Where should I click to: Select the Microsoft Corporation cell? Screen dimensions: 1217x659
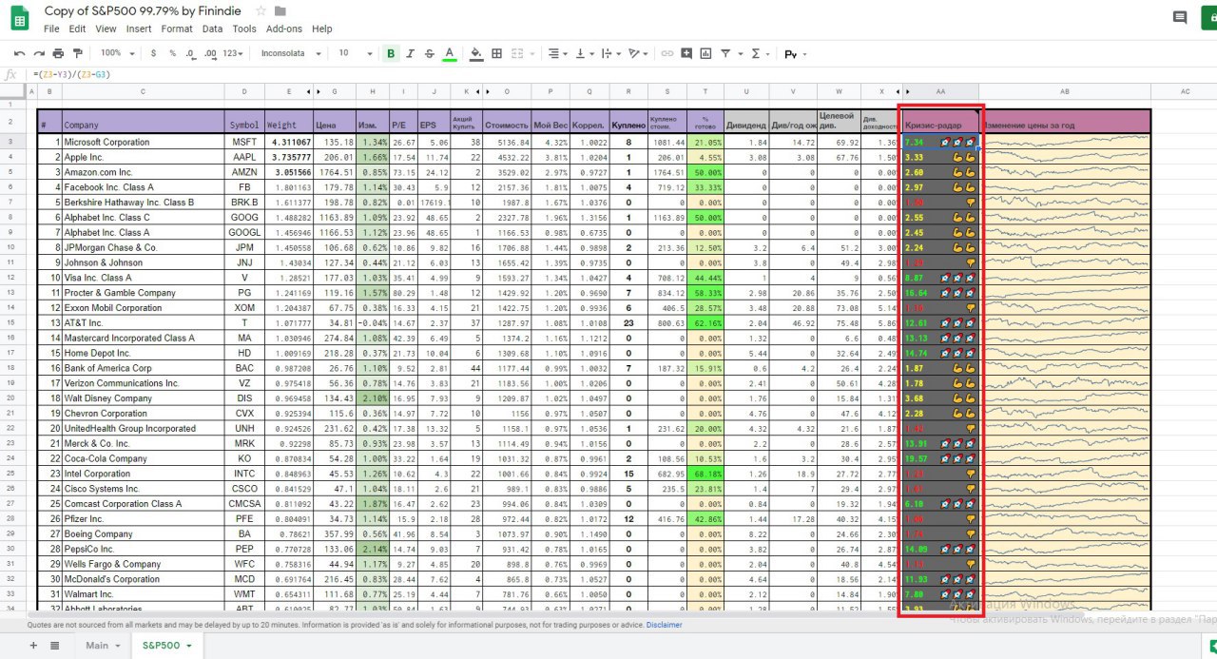(144, 142)
